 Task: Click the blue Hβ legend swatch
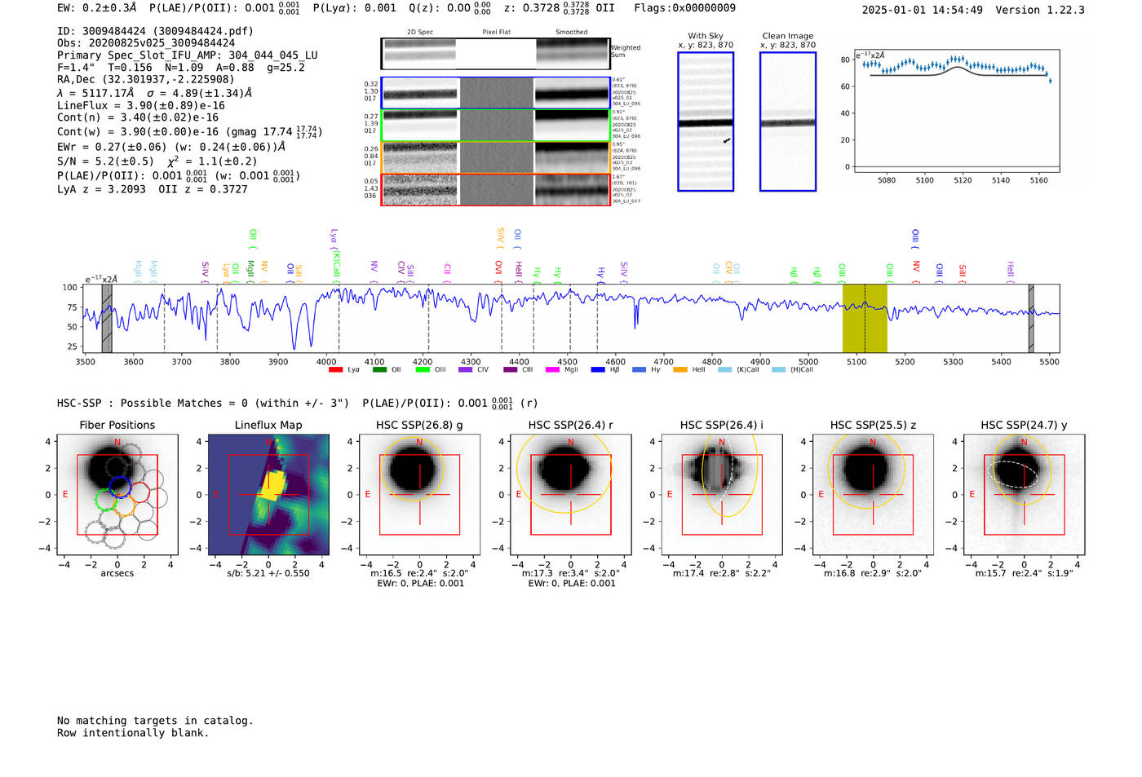[598, 370]
